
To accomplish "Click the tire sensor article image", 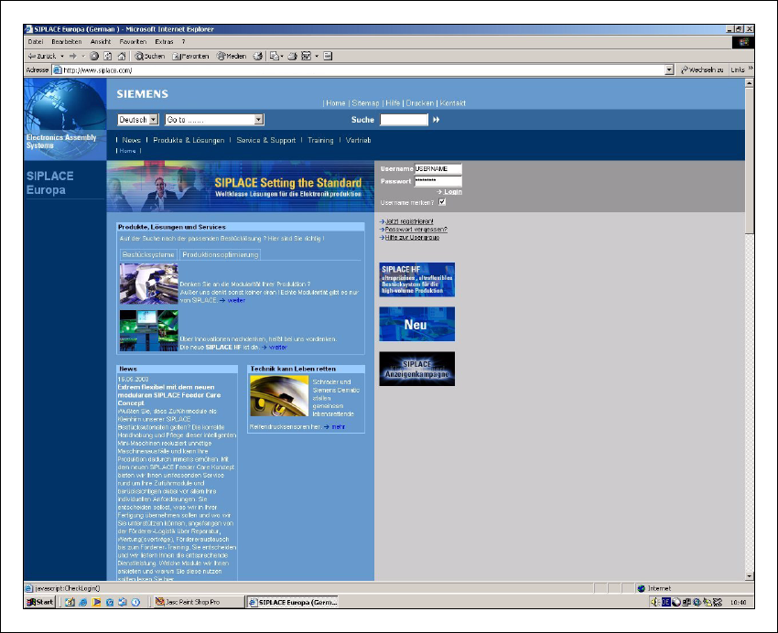I will [x=279, y=396].
